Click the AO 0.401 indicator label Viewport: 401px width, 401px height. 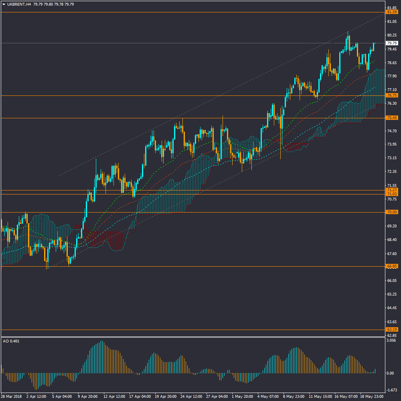coord(11,341)
